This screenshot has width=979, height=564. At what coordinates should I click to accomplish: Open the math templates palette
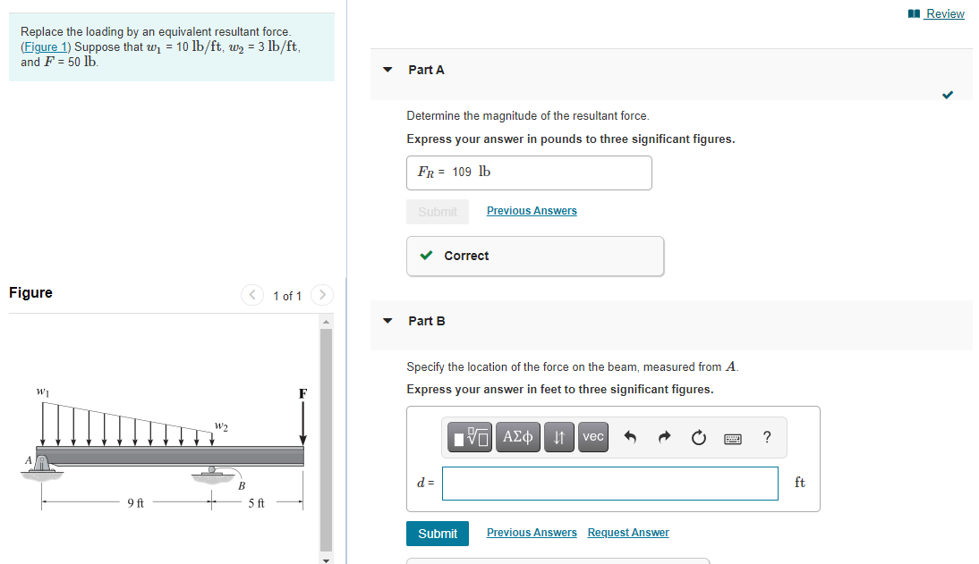pos(469,436)
